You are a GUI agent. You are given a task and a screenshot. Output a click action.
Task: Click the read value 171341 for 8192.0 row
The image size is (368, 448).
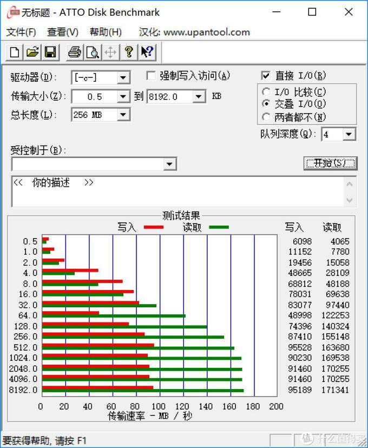335,390
